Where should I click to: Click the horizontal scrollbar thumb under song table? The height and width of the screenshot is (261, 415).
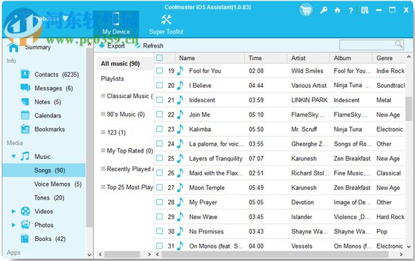tap(275, 254)
